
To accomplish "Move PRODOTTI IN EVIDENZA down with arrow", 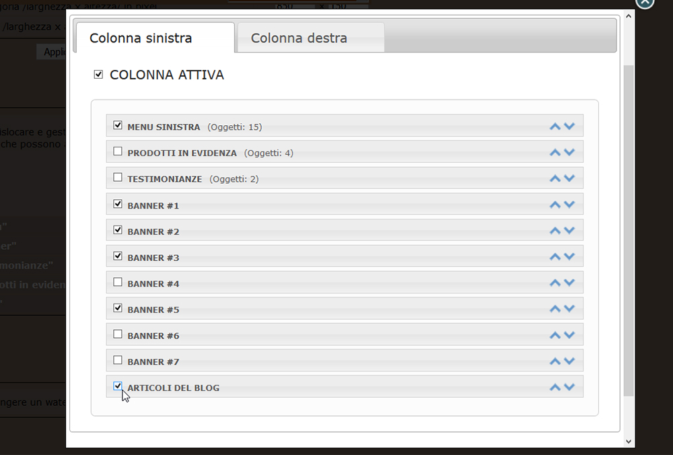I will [x=569, y=152].
